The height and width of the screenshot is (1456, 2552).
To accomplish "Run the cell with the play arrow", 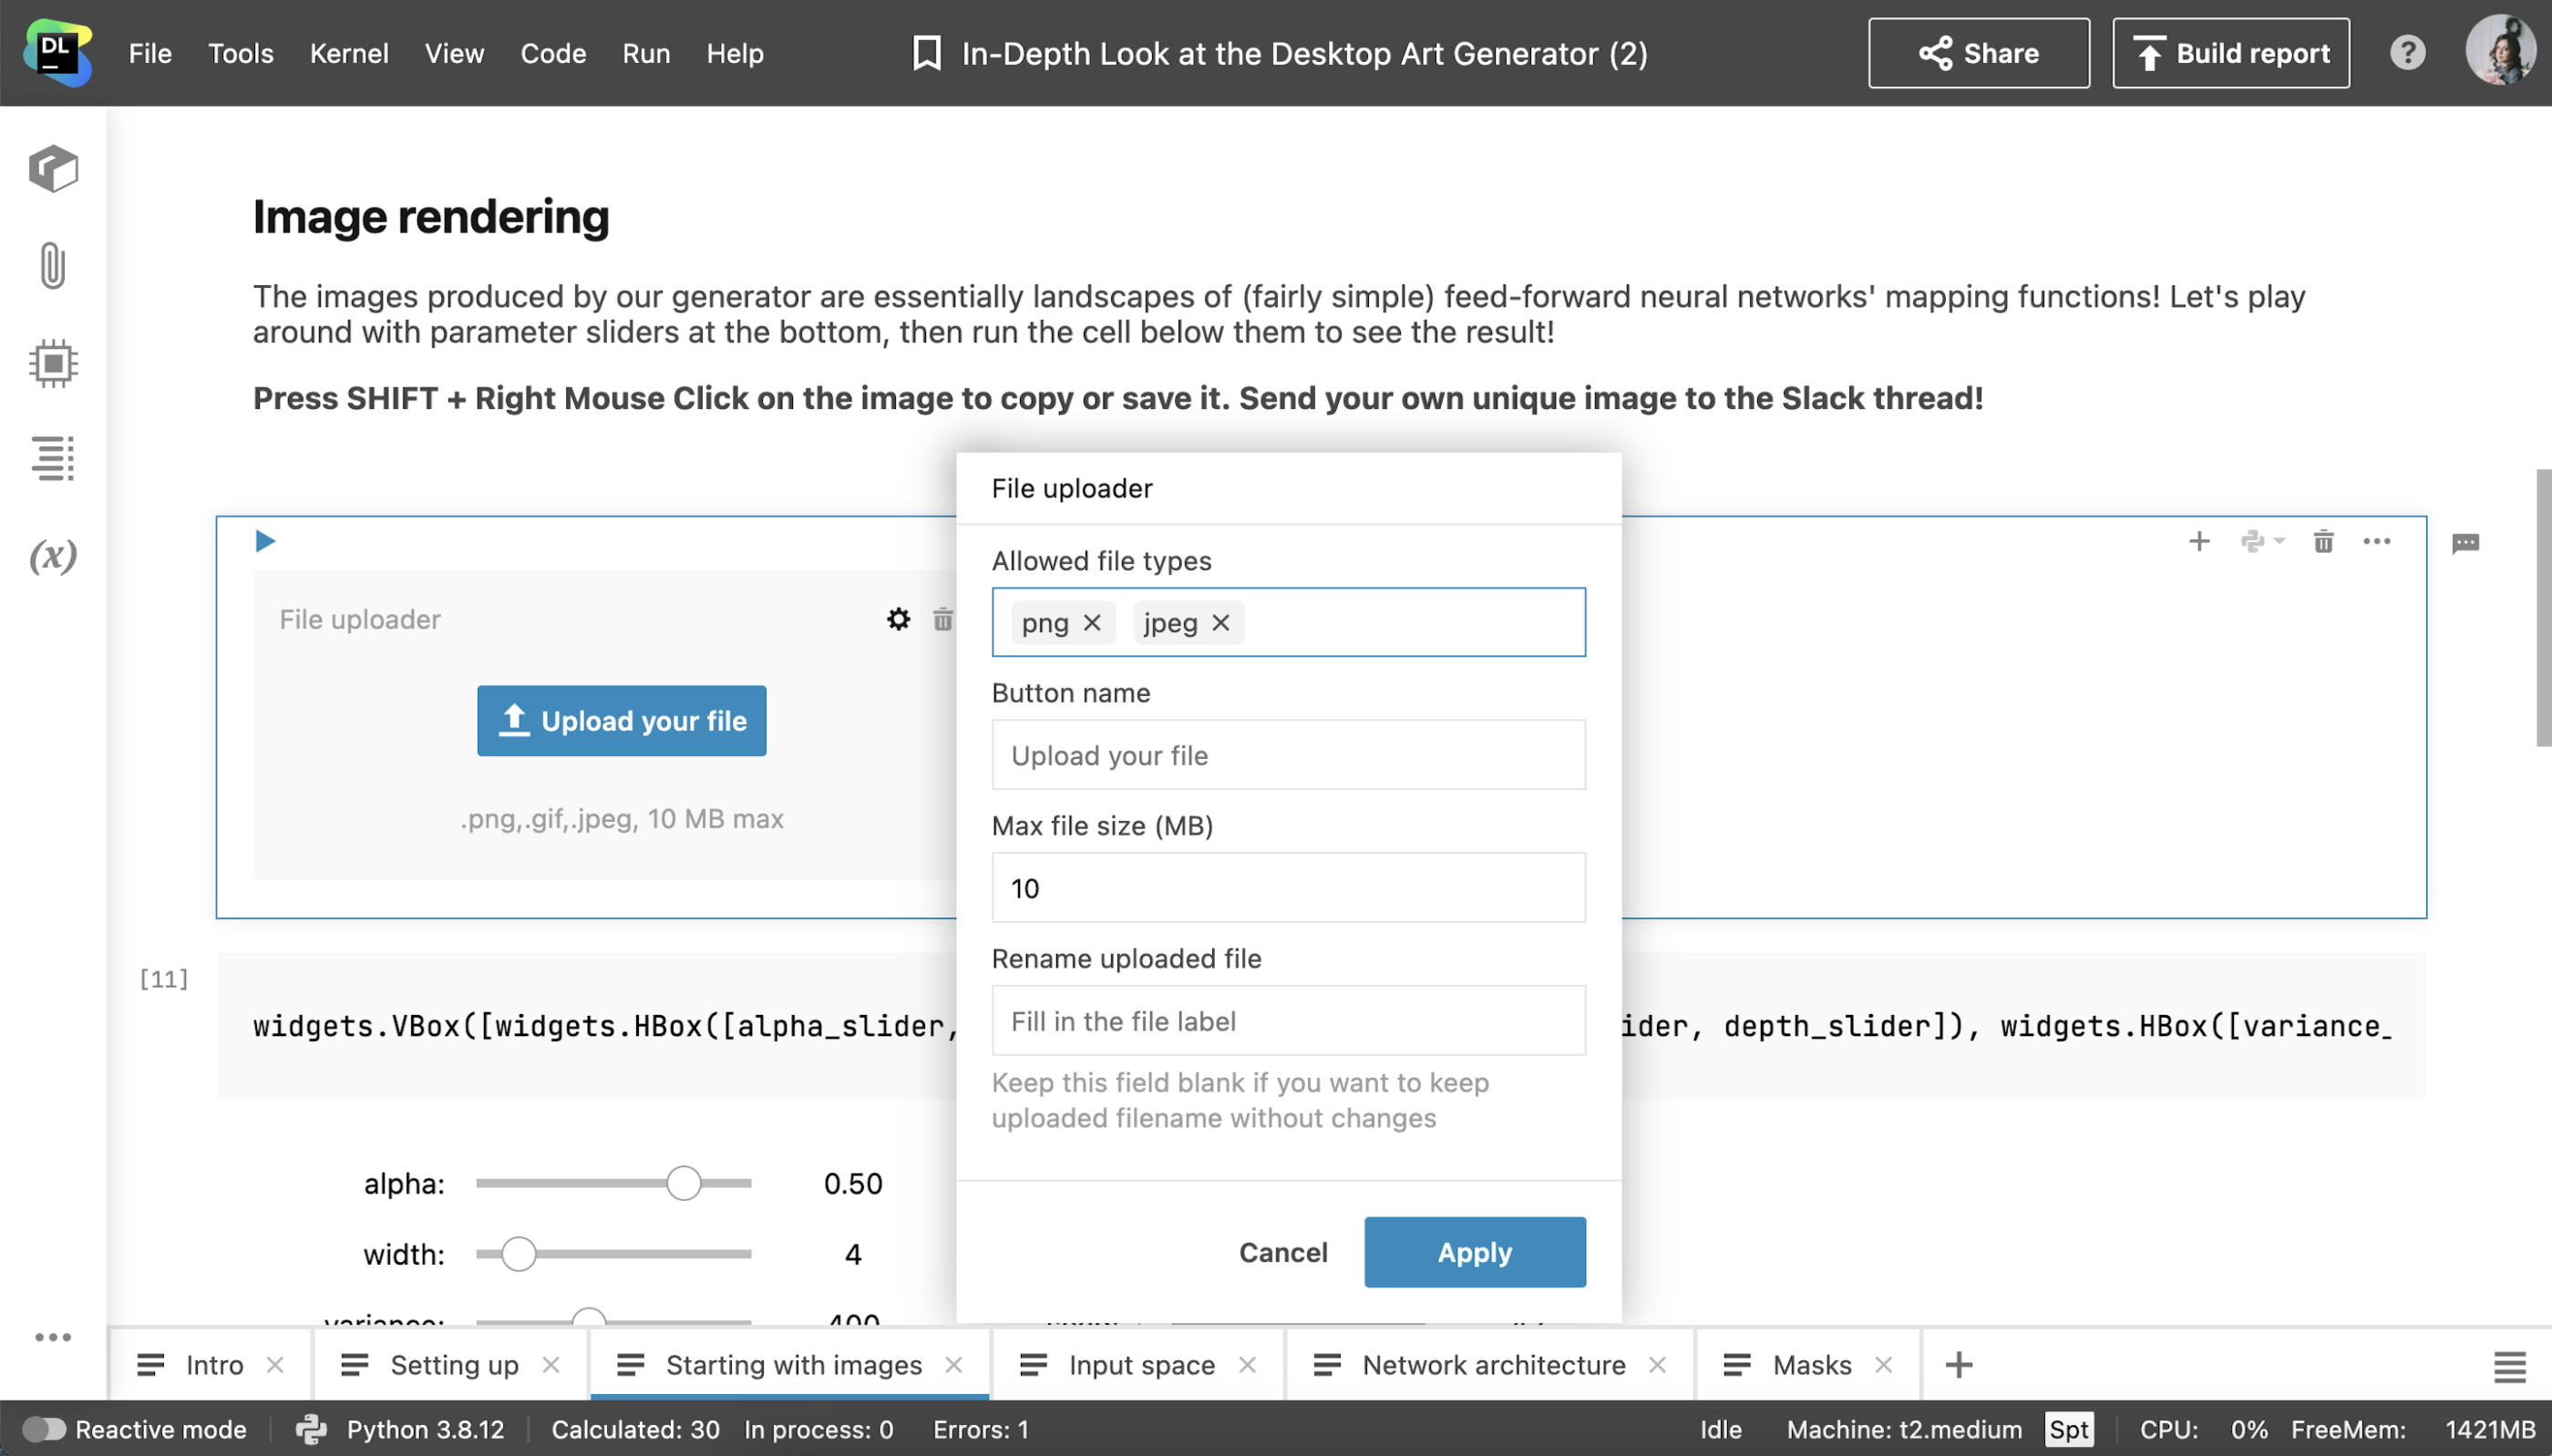I will coord(265,541).
